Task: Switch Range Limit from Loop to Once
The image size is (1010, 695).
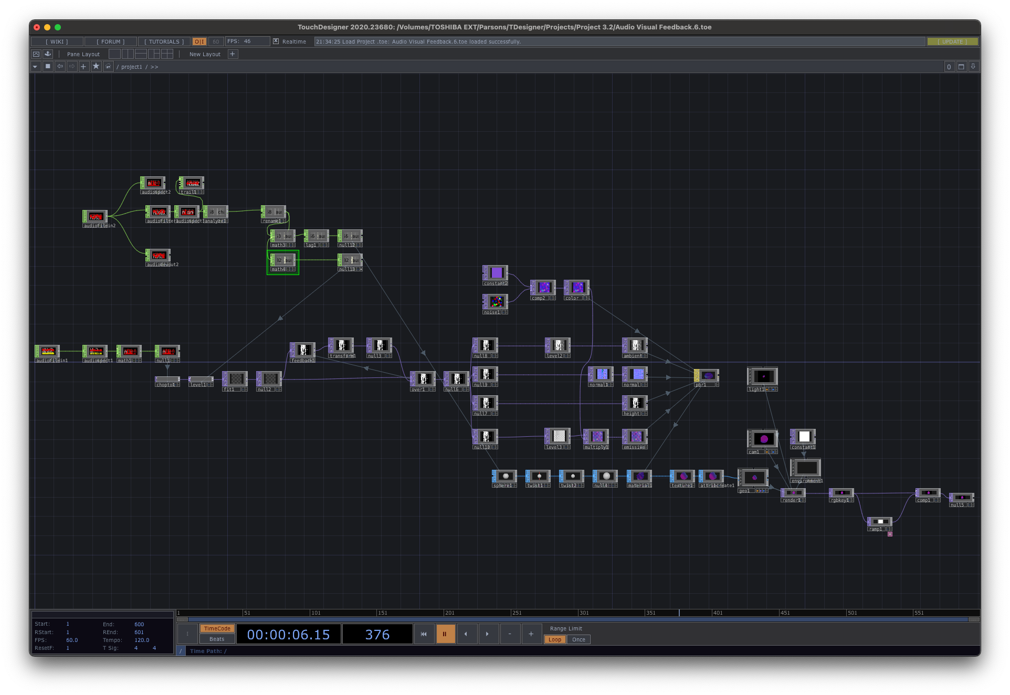Action: pos(579,639)
